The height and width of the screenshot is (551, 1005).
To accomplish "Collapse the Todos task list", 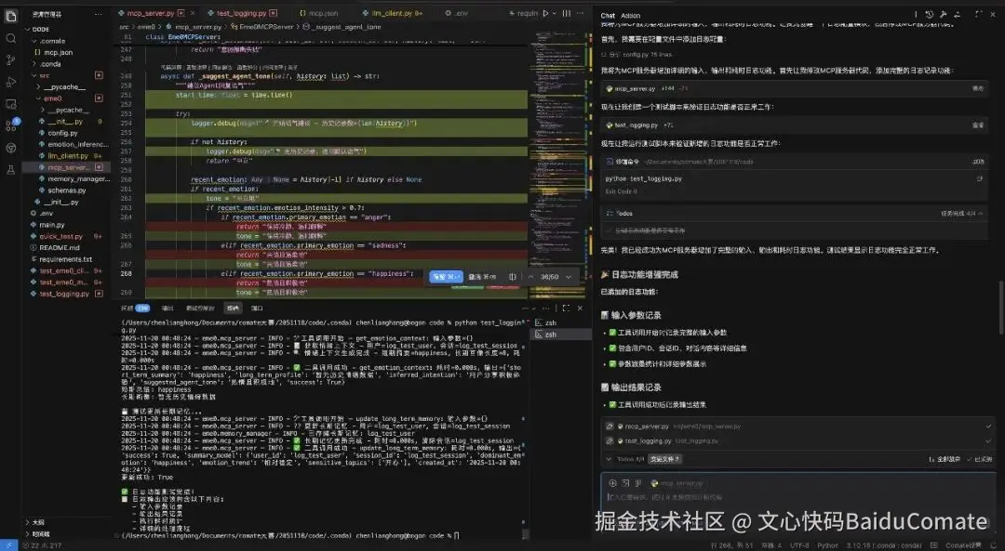I will pyautogui.click(x=980, y=213).
